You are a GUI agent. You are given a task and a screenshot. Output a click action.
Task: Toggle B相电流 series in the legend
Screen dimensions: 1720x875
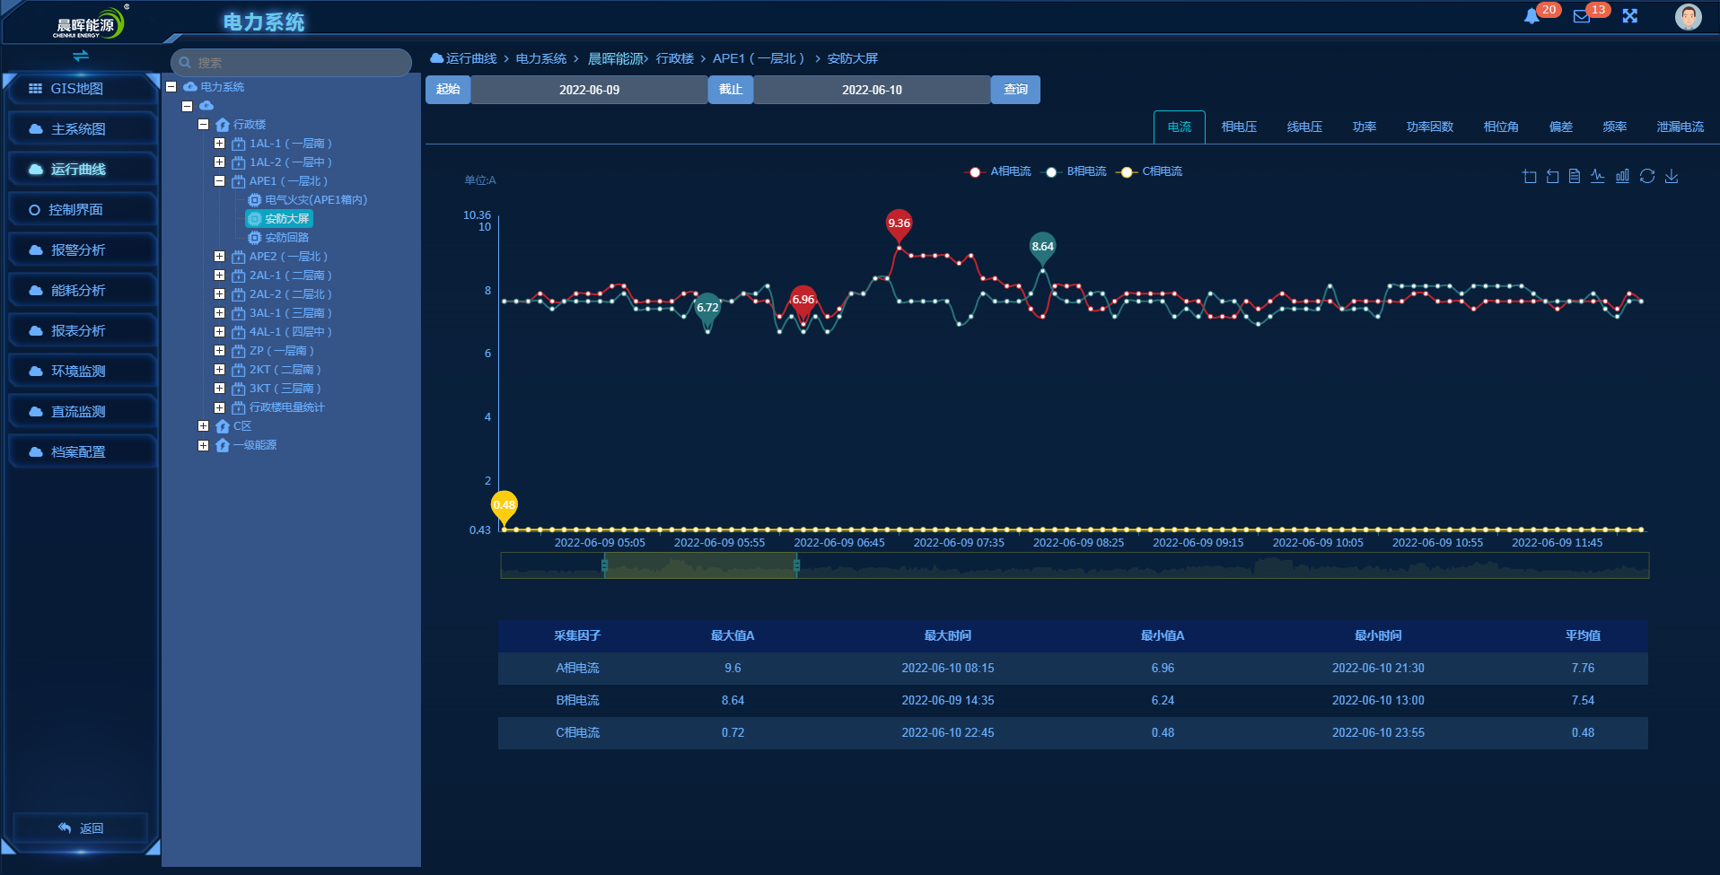[1075, 172]
